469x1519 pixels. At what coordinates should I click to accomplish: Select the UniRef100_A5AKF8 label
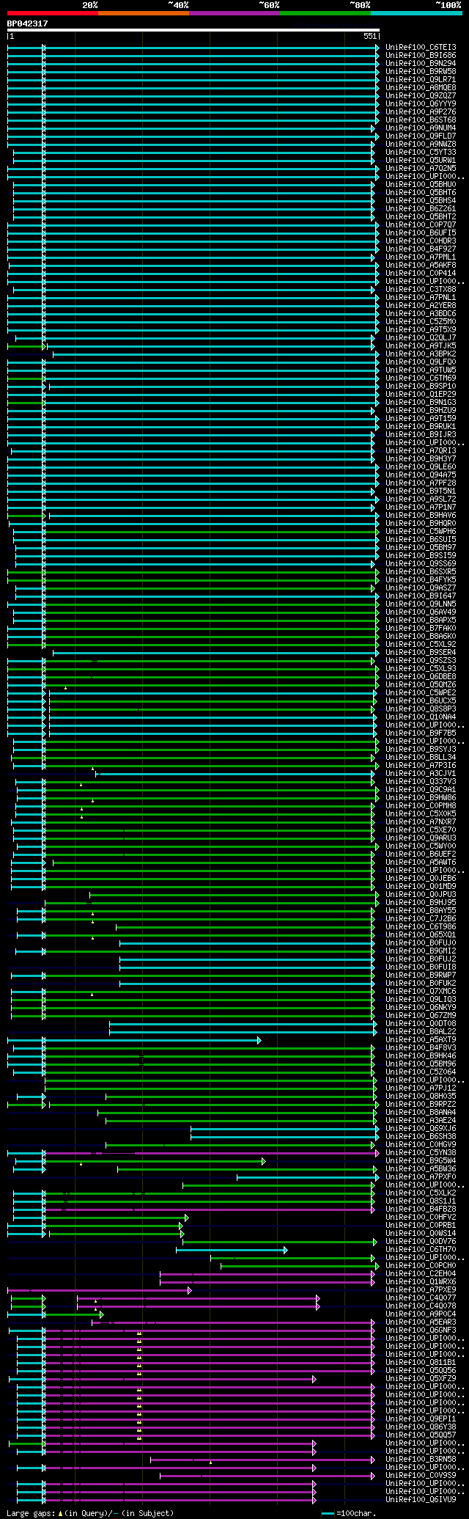pos(421,266)
